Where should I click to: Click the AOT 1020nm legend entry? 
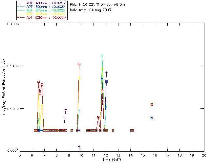[x=42, y=17]
